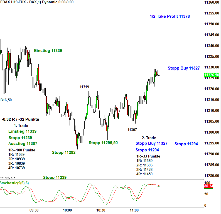Image resolution: width=221 pixels, height=214 pixels.
Task: Click the 09:30 mark on time axis
Action: coord(34,210)
